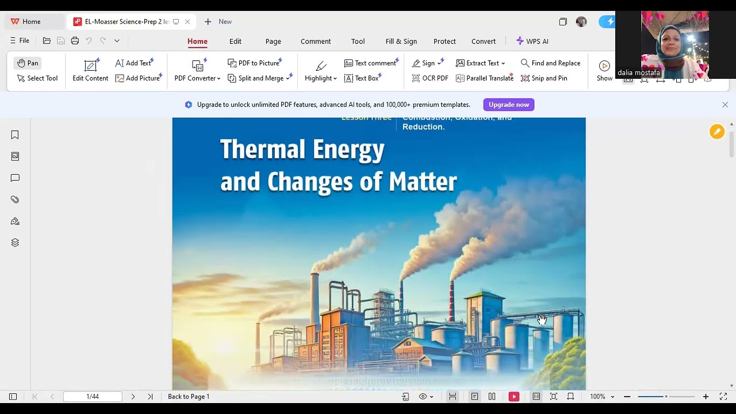Activate the Select Tool cursor
The height and width of the screenshot is (414, 736).
click(37, 78)
